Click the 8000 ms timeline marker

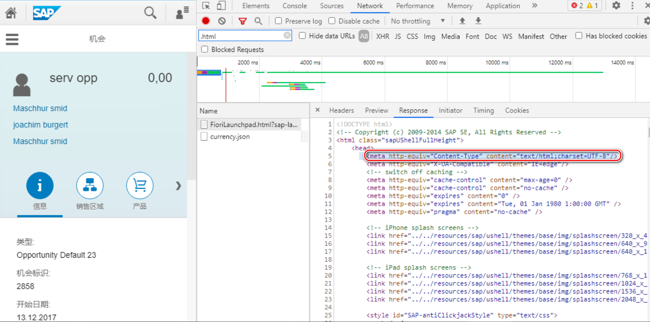pos(436,63)
